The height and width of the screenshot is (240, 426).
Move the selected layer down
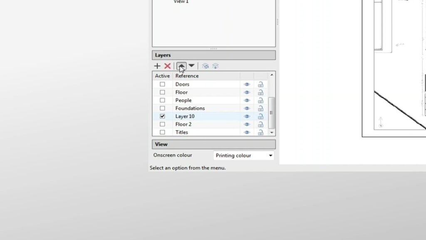(191, 66)
